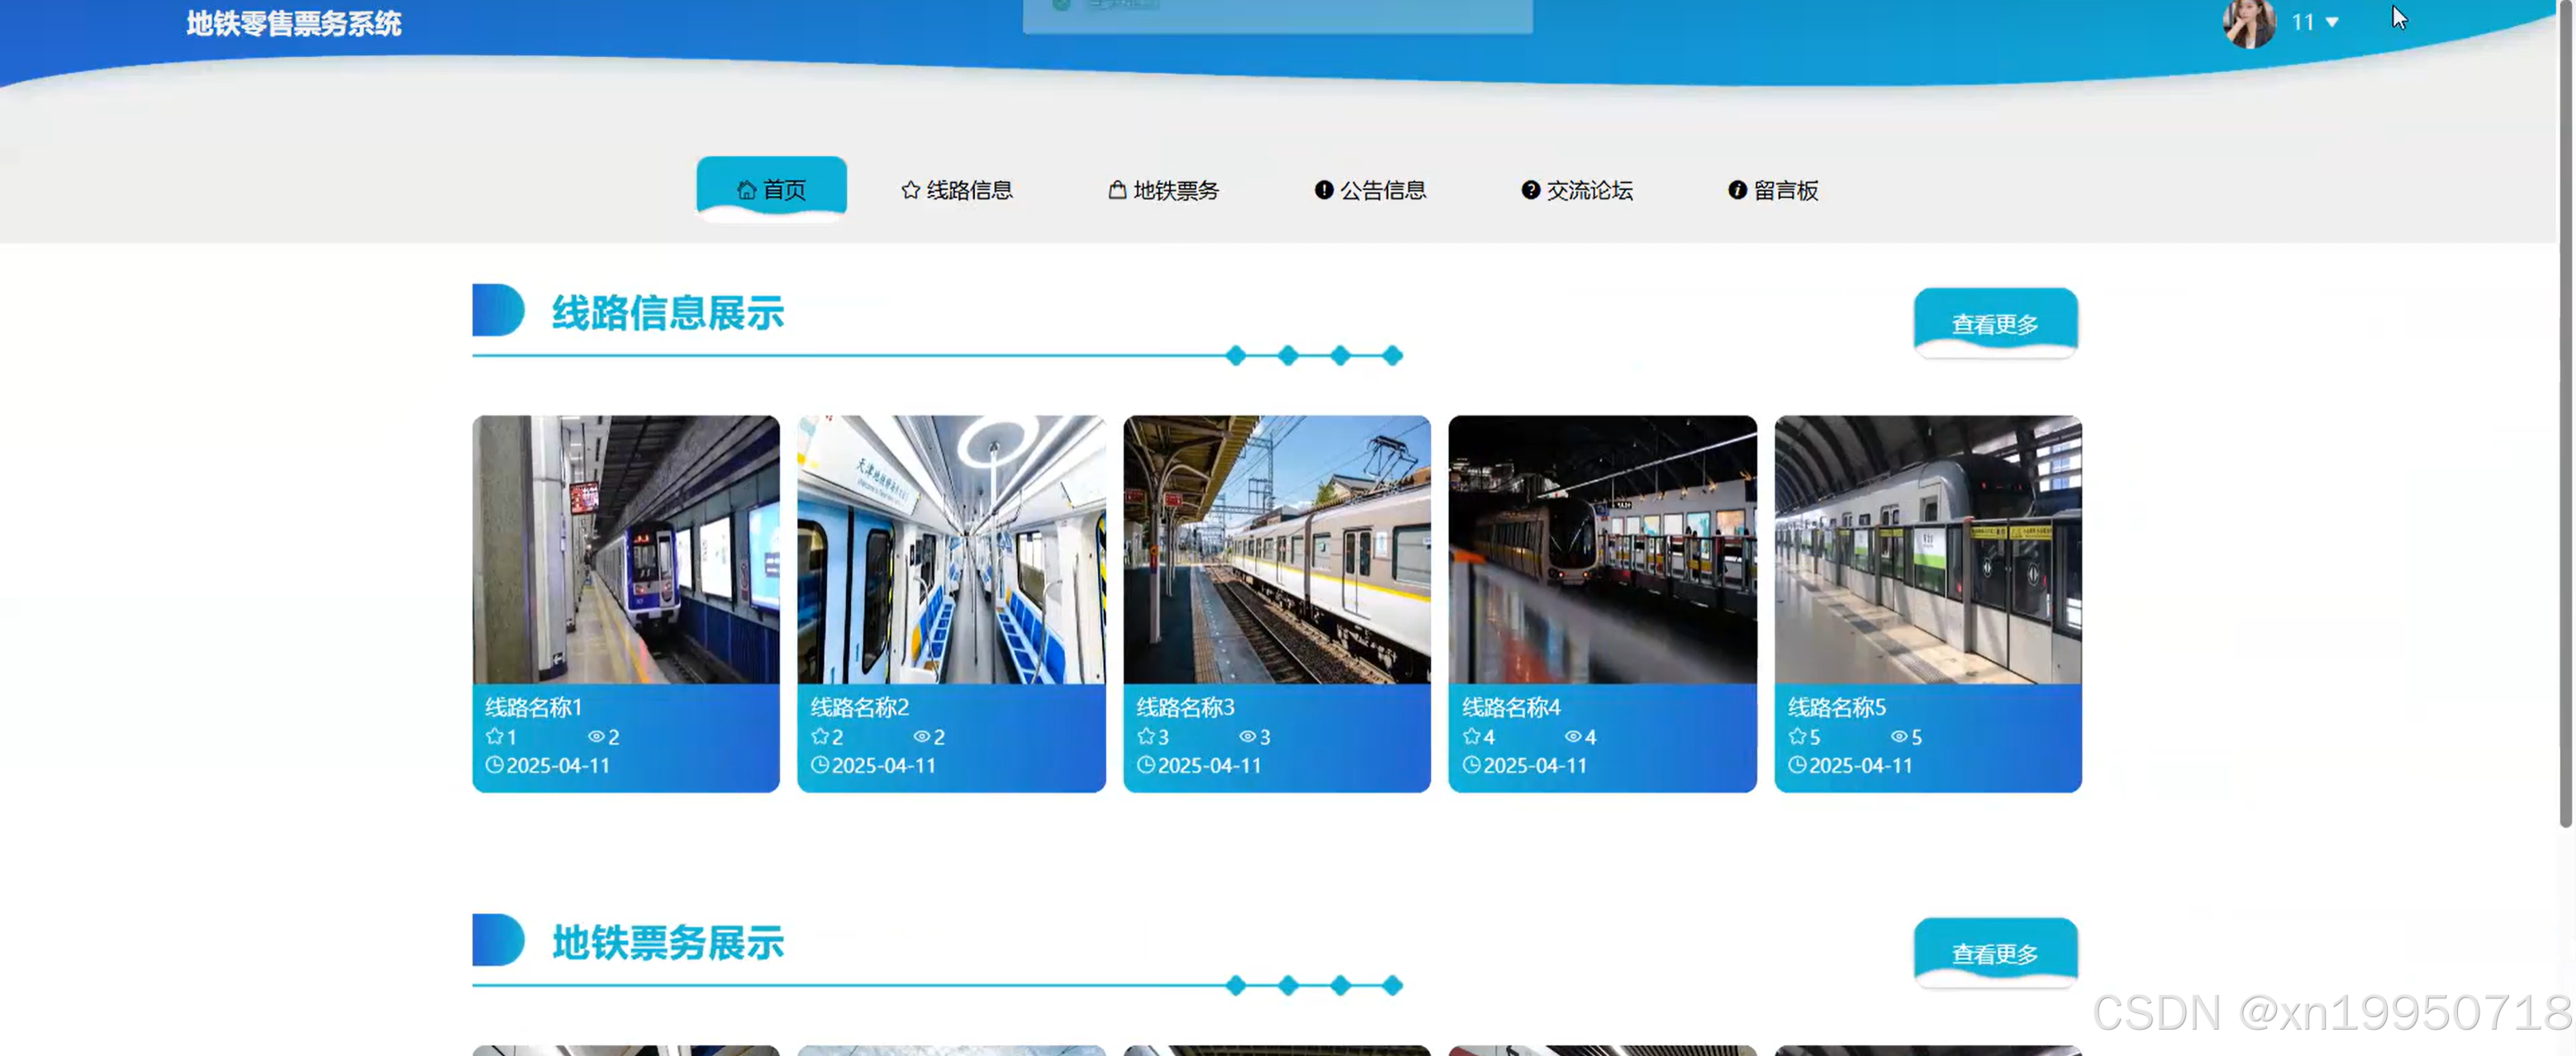Open the 线路名称4 station photo
This screenshot has width=2576, height=1056.
[x=1602, y=549]
